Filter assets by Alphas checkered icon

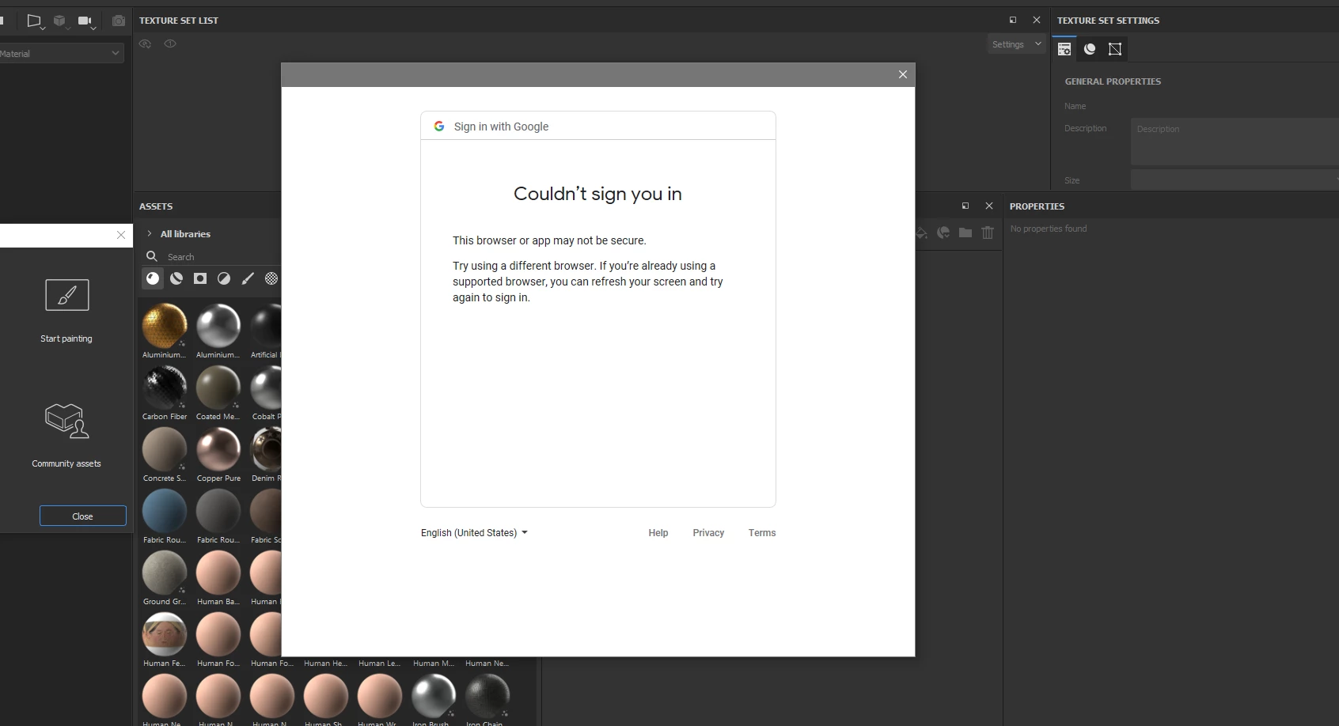click(x=271, y=278)
